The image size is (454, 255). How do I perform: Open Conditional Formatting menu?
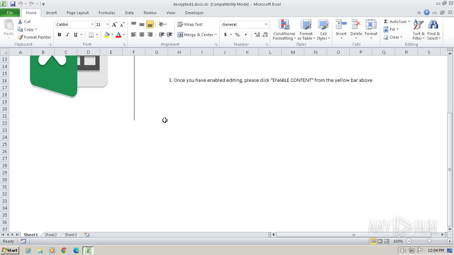pyautogui.click(x=284, y=30)
